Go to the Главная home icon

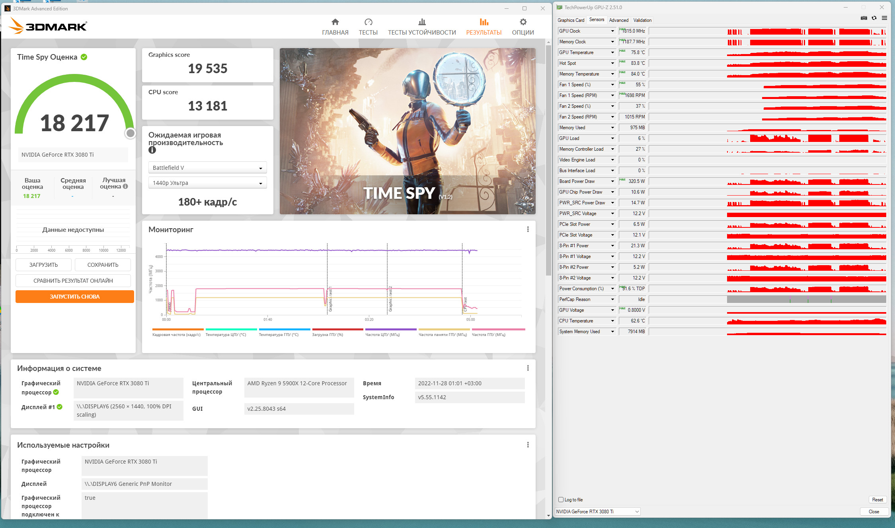(335, 22)
